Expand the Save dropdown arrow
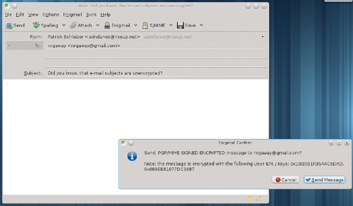The width and height of the screenshot is (353, 206). tap(202, 26)
